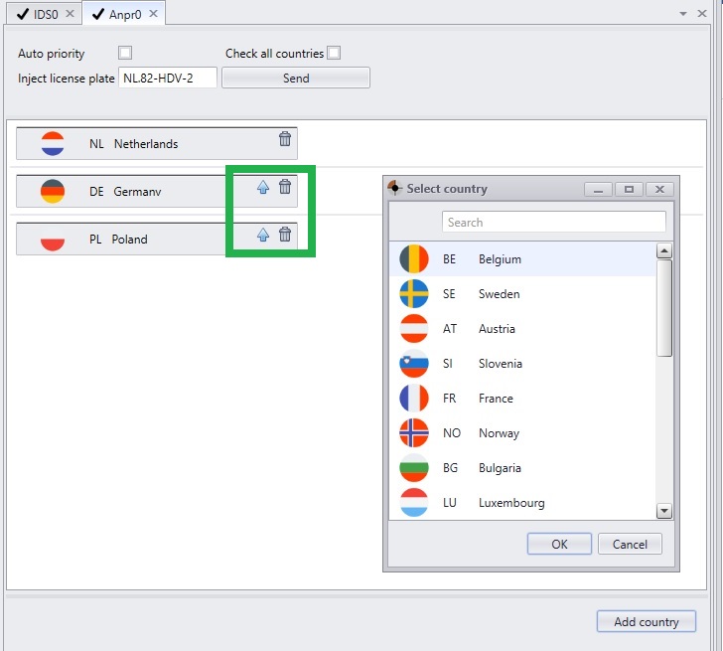The height and width of the screenshot is (651, 723).
Task: Click the NO country code
Action: coord(452,432)
